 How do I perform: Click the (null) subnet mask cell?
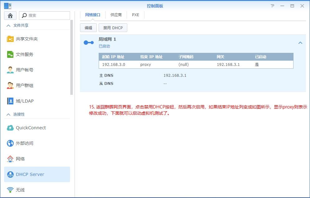point(183,65)
